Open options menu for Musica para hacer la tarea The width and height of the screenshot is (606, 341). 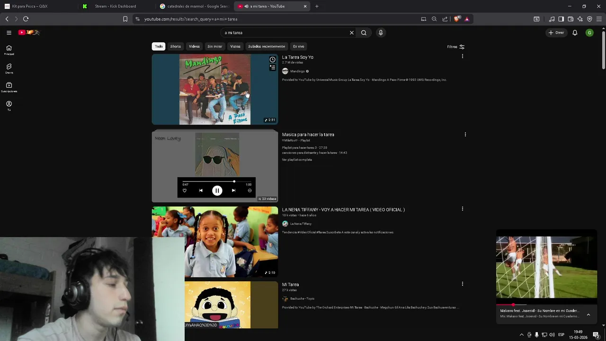click(465, 135)
